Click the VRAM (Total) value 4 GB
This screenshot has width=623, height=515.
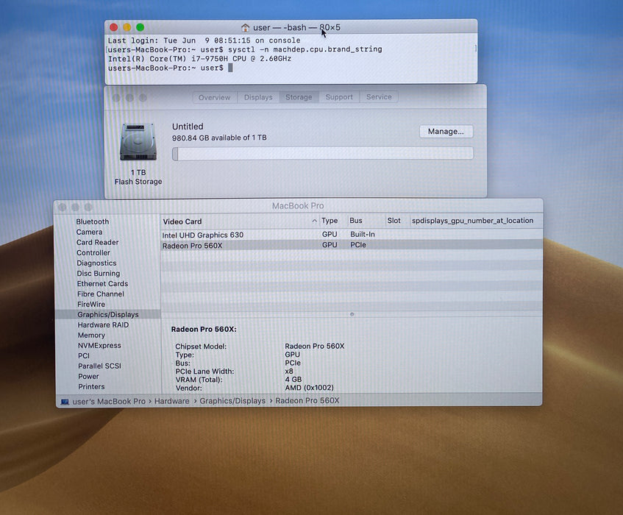[x=293, y=380]
